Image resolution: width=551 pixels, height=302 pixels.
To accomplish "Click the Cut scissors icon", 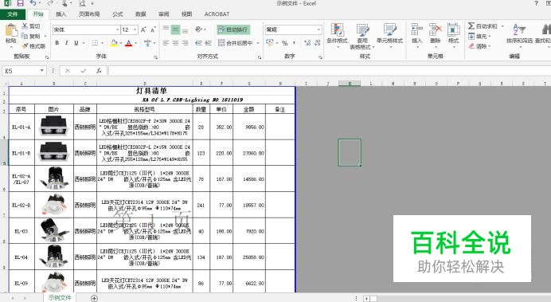I will point(25,26).
